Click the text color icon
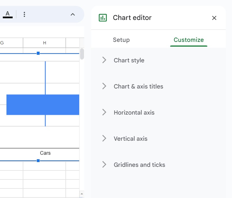 click(x=8, y=15)
